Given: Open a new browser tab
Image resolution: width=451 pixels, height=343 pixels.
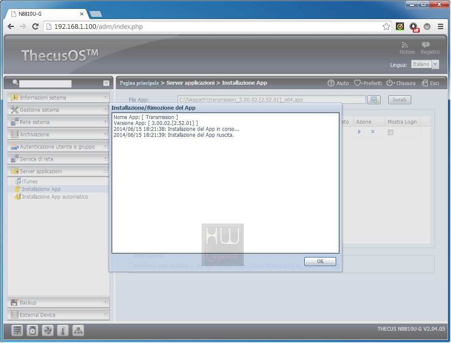Looking at the screenshot, I should 96,14.
